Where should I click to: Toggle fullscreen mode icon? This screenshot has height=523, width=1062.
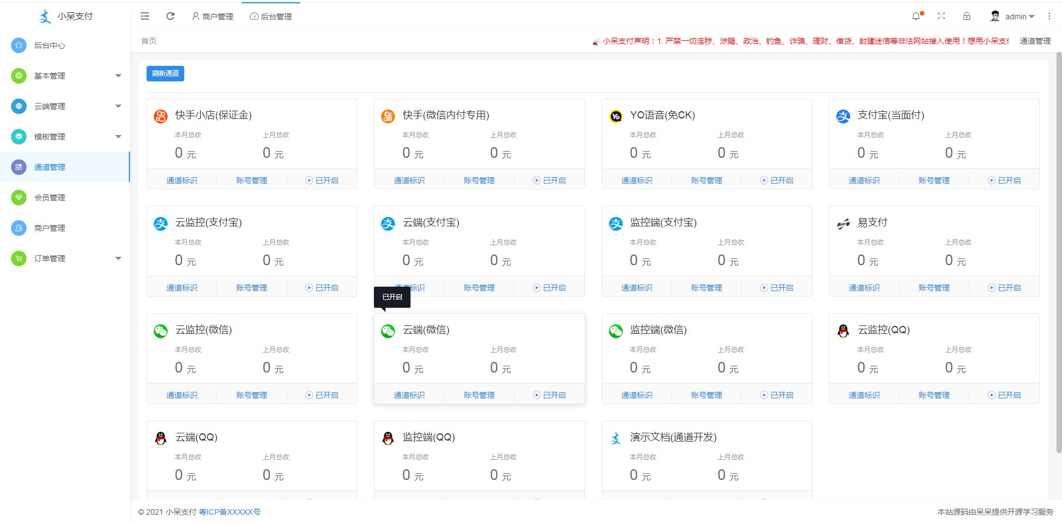(x=941, y=16)
